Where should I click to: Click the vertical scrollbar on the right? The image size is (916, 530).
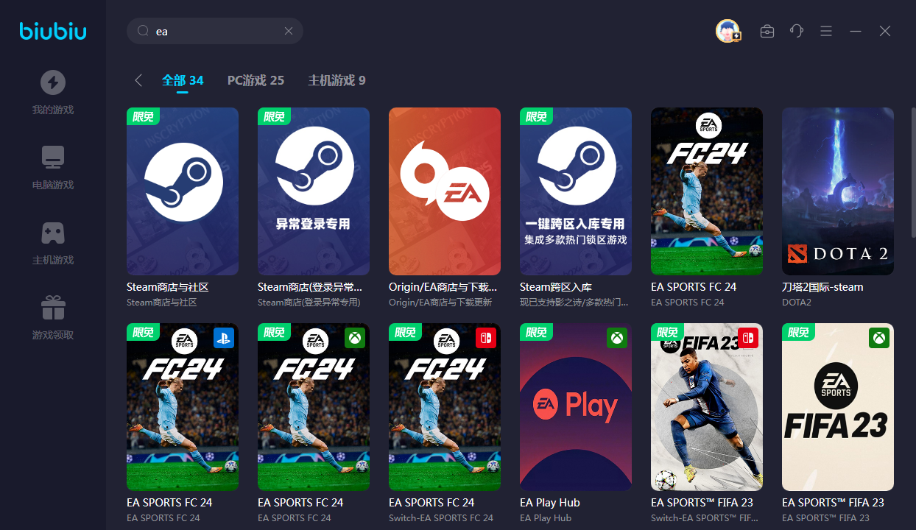pos(913,173)
